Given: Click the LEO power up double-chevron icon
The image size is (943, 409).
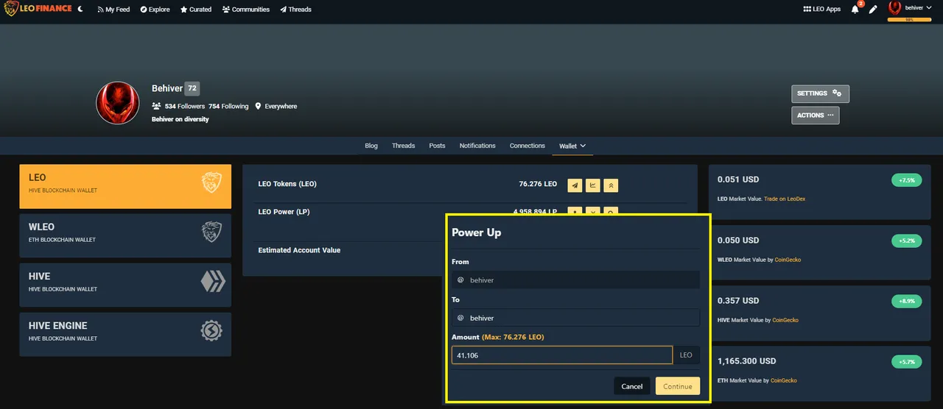Looking at the screenshot, I should click(611, 185).
